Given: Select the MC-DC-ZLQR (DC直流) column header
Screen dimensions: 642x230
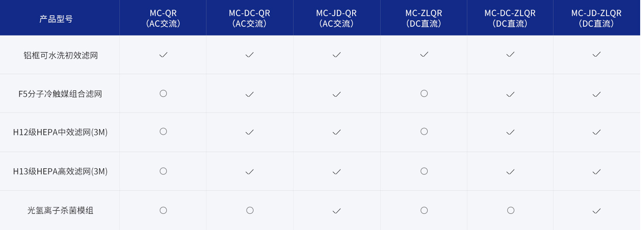Looking at the screenshot, I should point(510,18).
